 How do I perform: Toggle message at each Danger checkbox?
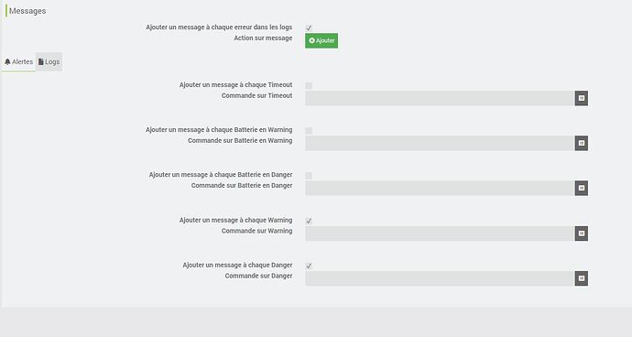point(309,266)
